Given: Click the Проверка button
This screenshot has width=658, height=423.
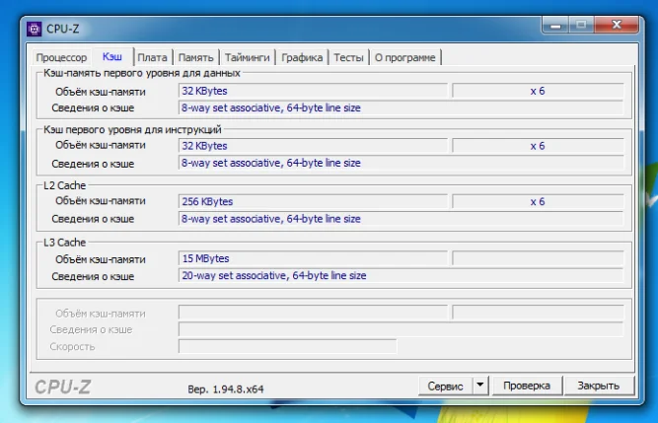Looking at the screenshot, I should coord(527,386).
